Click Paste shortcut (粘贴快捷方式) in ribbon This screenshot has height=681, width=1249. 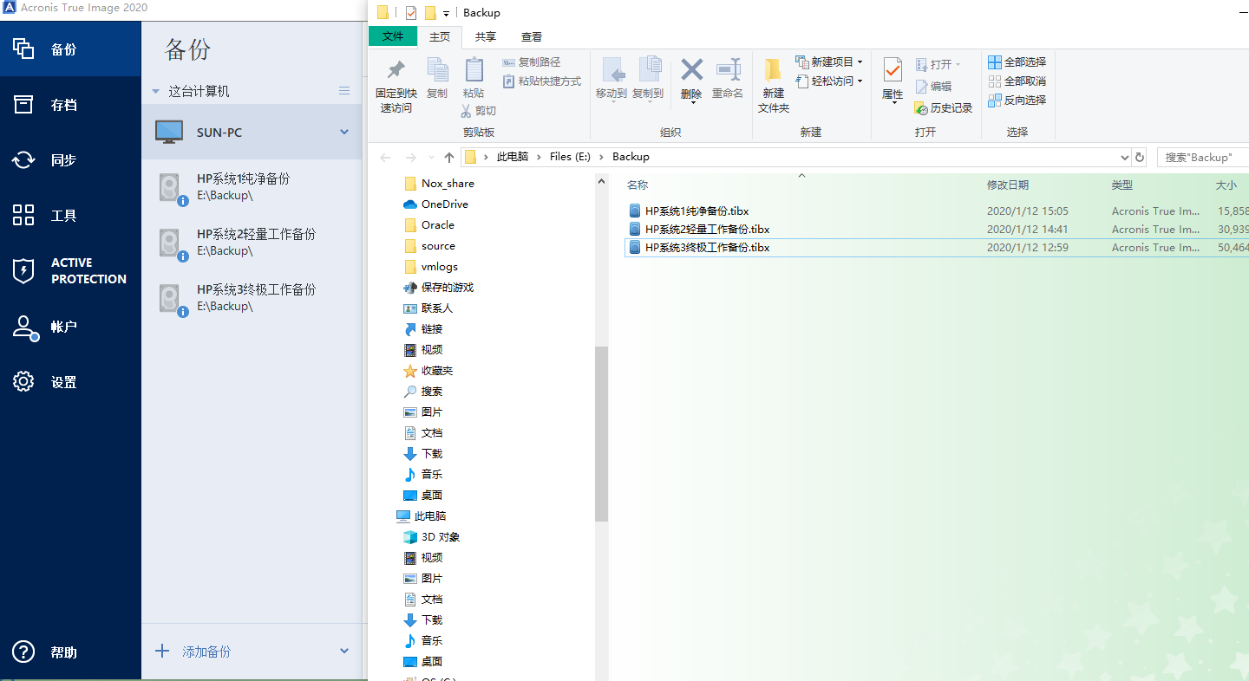(x=542, y=81)
